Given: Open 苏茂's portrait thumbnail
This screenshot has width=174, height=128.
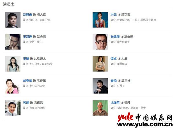Looking at the screenshot, I should tap(13, 108).
